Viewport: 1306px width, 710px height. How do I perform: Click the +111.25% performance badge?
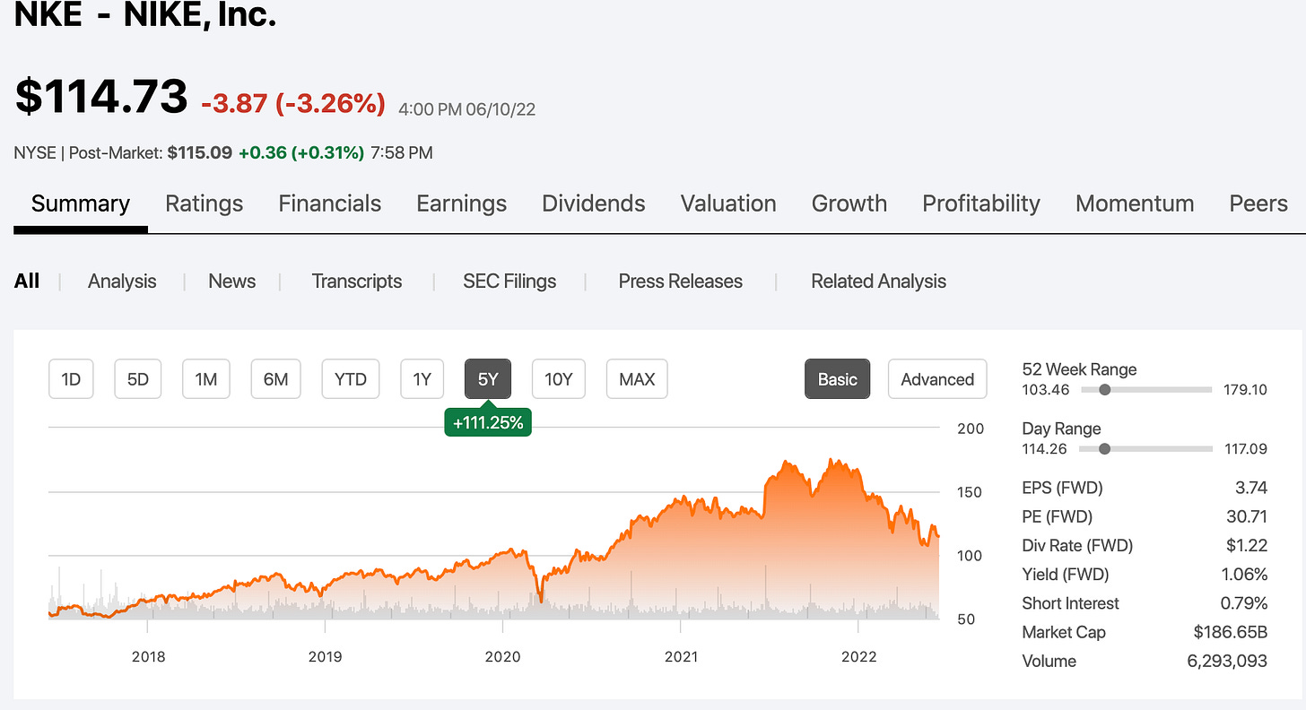pyautogui.click(x=488, y=422)
